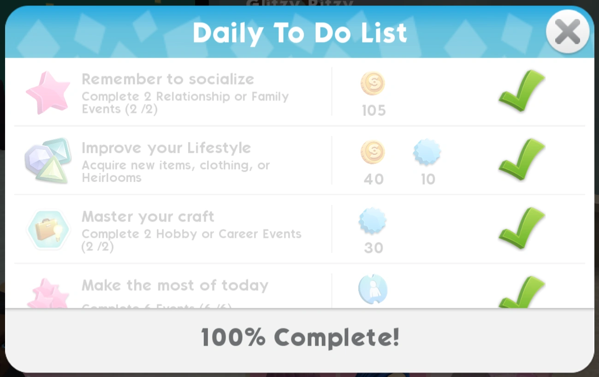Tap the 100% Complete! progress banner
The width and height of the screenshot is (599, 377).
(300, 338)
